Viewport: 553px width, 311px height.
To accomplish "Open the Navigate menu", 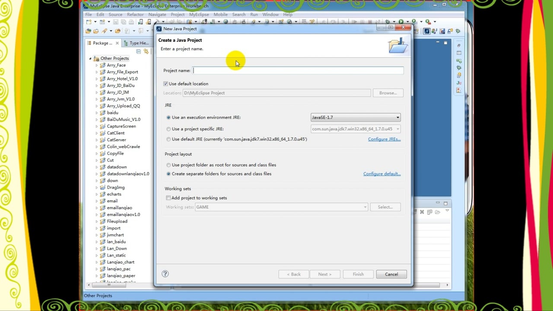I will pos(157,14).
